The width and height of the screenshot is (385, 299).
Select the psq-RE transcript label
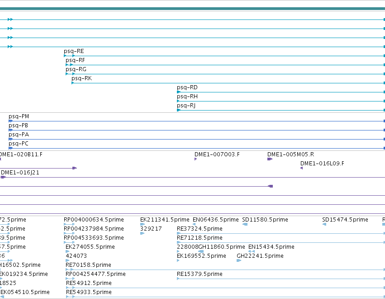tap(74, 51)
